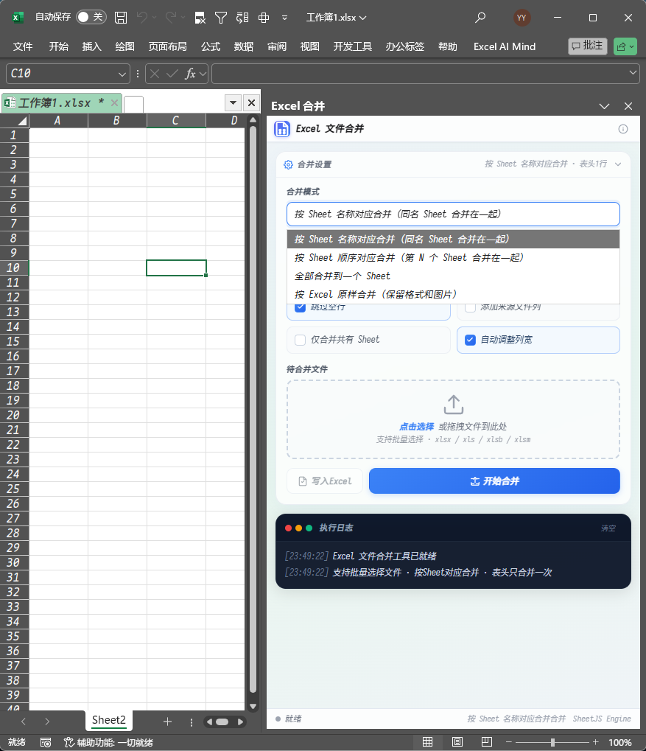Click the select-all corner triangle of the grid
Viewport: 646px width, 751px height.
(x=21, y=120)
